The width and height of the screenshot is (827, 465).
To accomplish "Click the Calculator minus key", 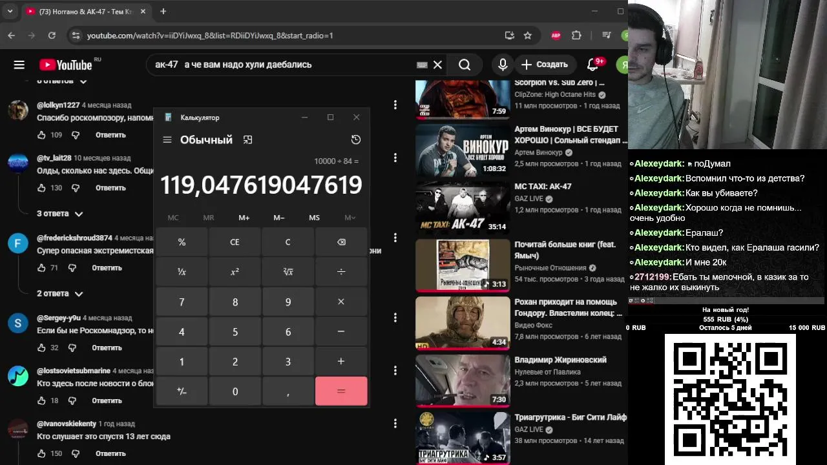I will [x=341, y=331].
